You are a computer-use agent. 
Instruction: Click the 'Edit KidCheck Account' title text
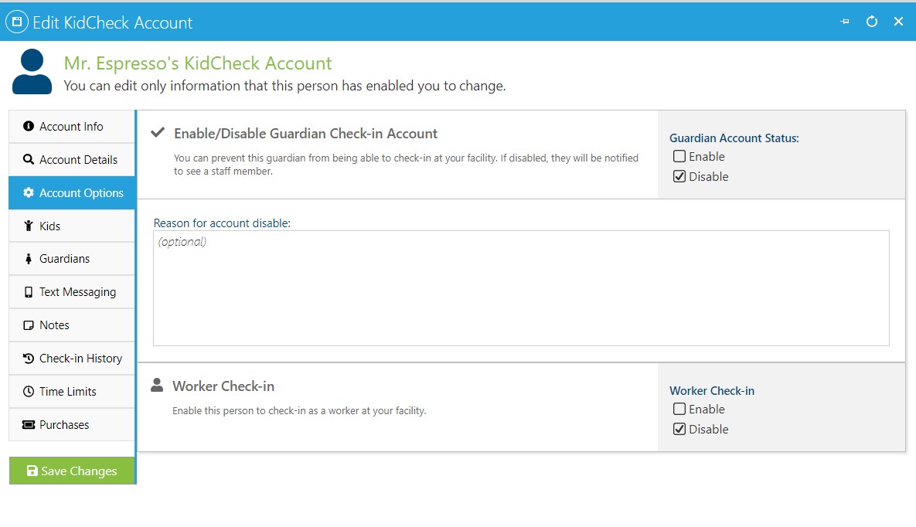coord(112,22)
